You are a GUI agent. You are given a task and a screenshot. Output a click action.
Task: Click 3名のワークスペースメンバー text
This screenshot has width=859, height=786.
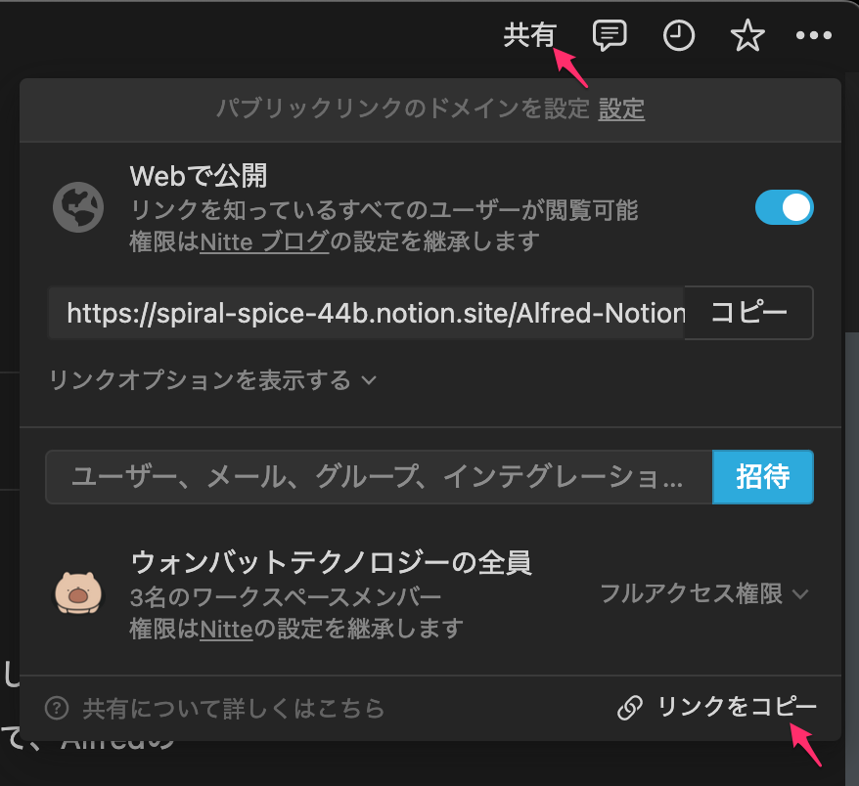click(x=286, y=597)
